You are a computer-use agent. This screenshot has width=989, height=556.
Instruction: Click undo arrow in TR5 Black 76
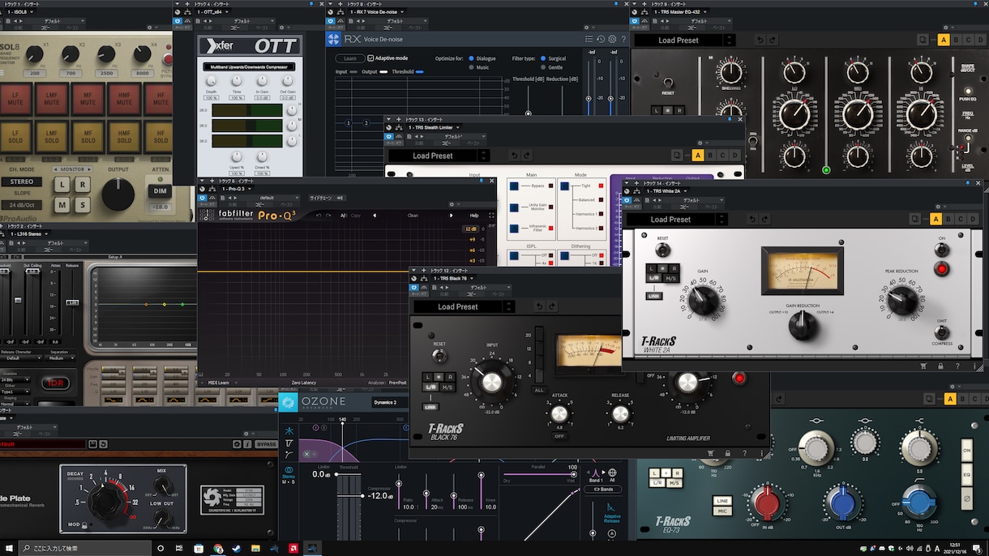pyautogui.click(x=539, y=306)
